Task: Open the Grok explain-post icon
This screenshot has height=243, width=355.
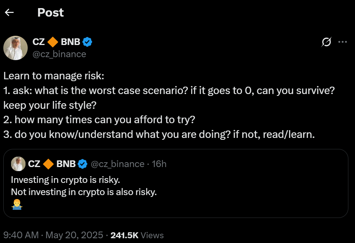Action: point(326,42)
